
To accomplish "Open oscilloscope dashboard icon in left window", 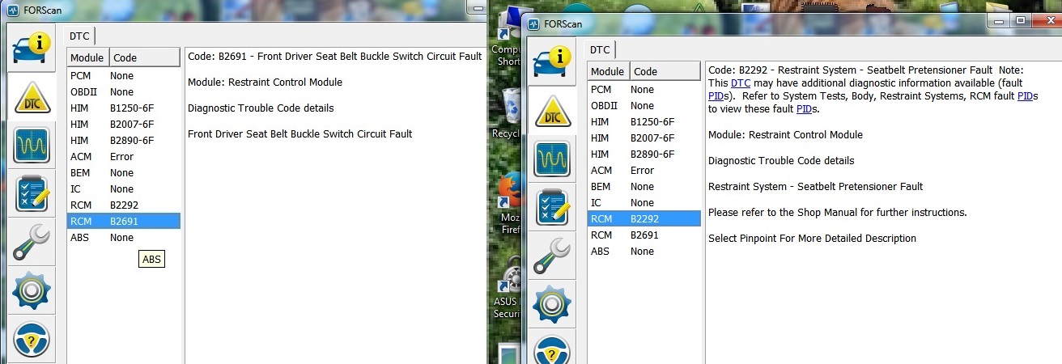I will coord(32,146).
